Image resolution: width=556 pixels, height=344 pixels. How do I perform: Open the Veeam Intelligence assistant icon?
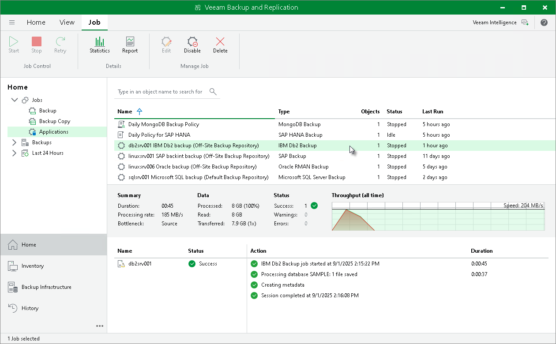[x=525, y=22]
